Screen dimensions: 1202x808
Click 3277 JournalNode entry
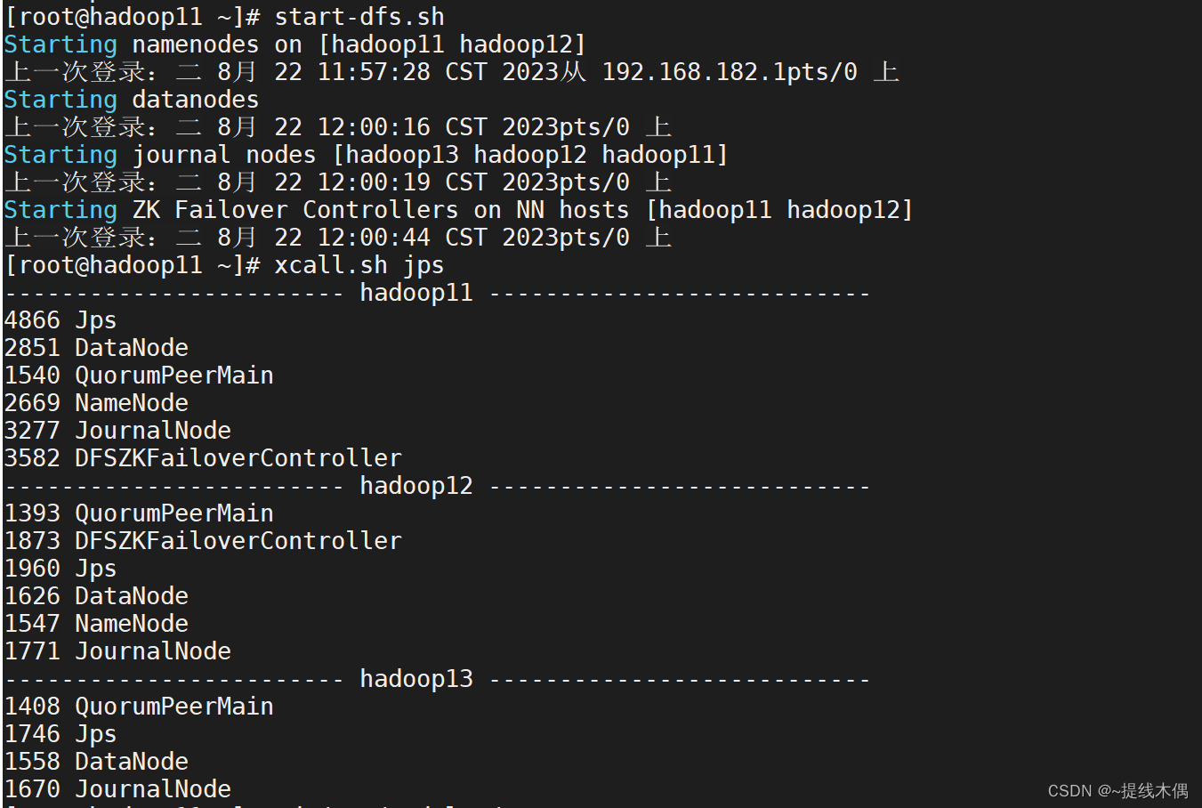117,431
